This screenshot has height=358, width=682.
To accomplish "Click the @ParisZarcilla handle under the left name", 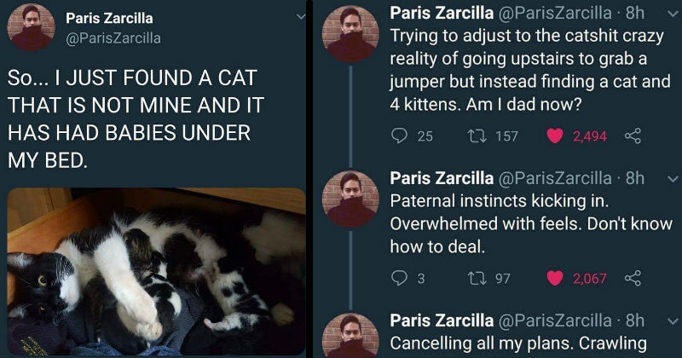I will (x=113, y=38).
